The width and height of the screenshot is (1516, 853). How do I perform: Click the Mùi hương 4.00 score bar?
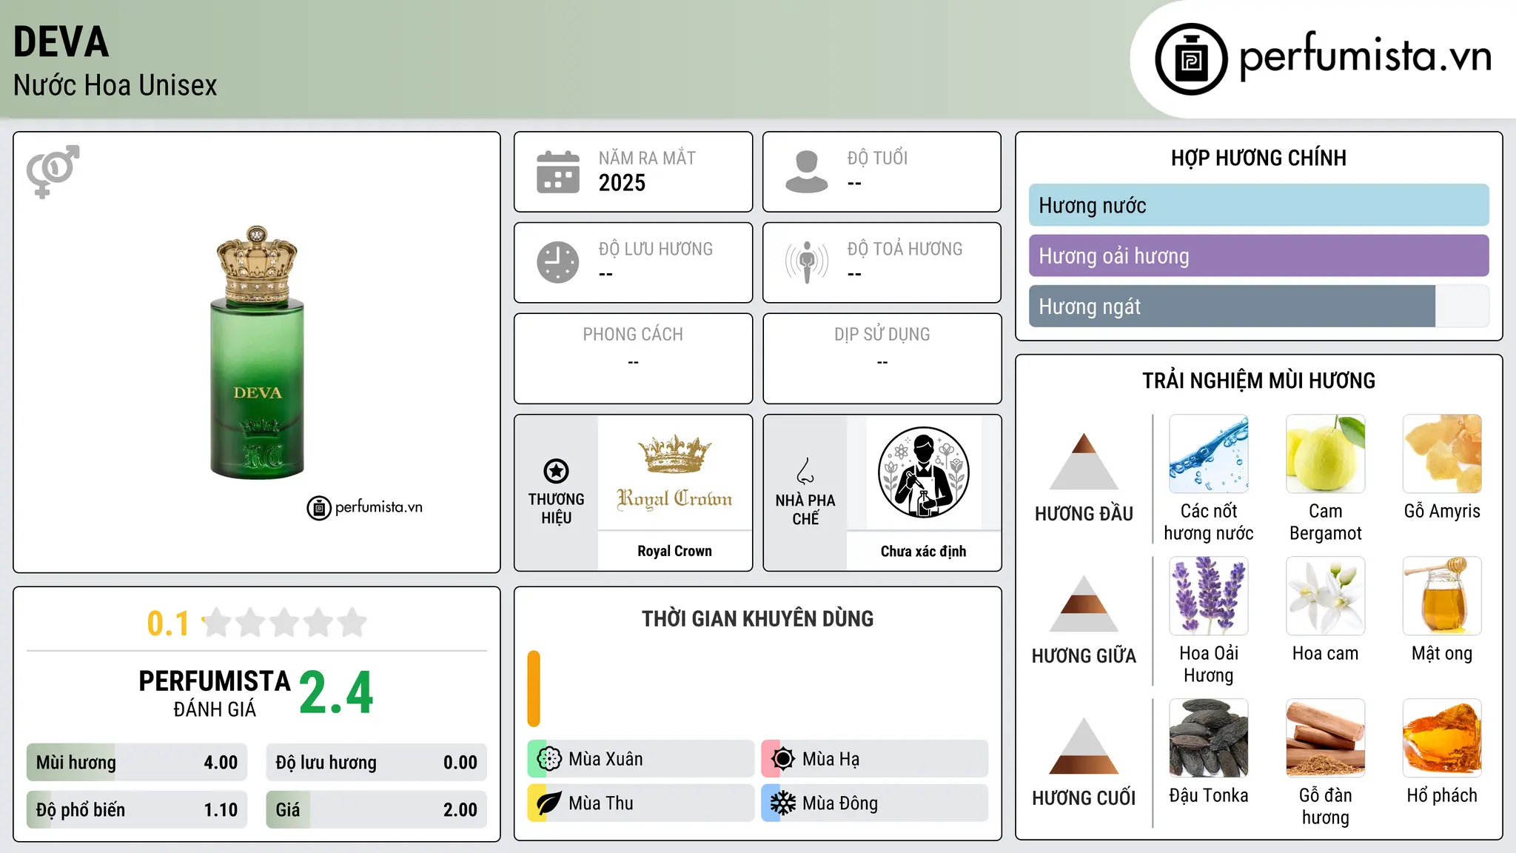pos(137,763)
